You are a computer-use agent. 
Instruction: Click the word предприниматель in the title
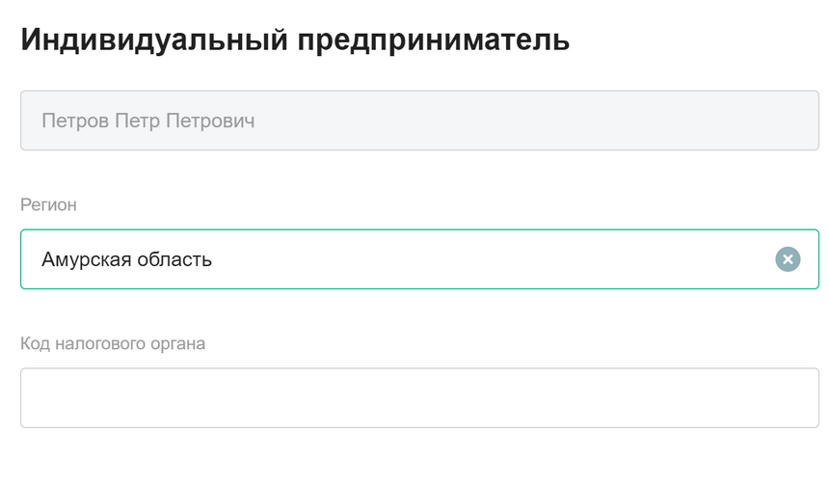click(x=434, y=40)
